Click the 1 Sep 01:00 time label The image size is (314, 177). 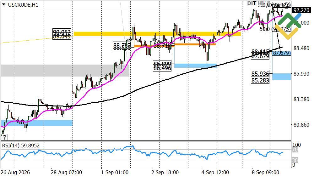(x=115, y=172)
